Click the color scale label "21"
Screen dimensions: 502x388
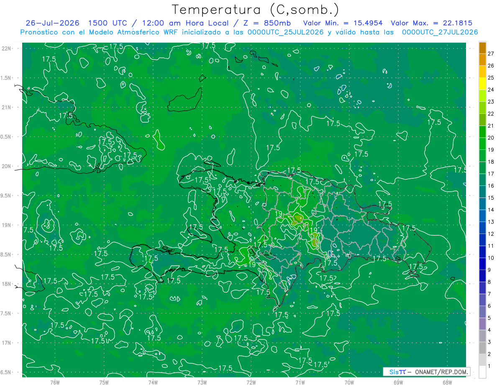point(491,126)
